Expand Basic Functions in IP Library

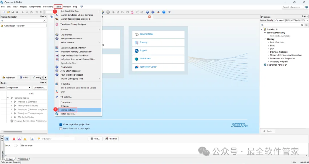pyautogui.click(x=268, y=42)
